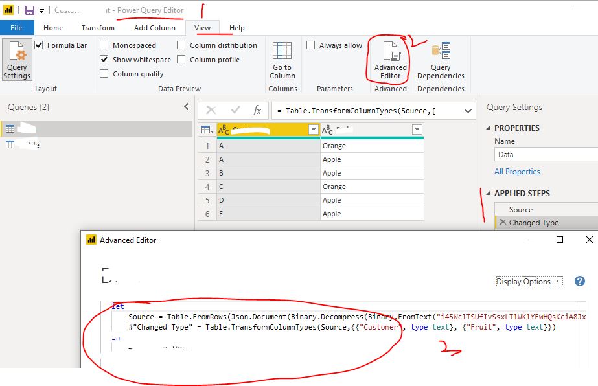Collapse the Queries pane chevron
Image resolution: width=598 pixels, height=386 pixels.
(187, 107)
